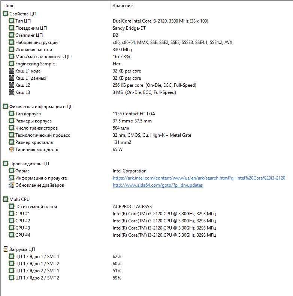Viewport: 293px width, 296px height.
Task: Select the Технологический процесс row
Action: coord(146,135)
